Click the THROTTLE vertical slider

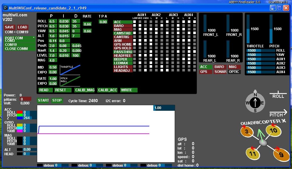[x=248, y=29]
